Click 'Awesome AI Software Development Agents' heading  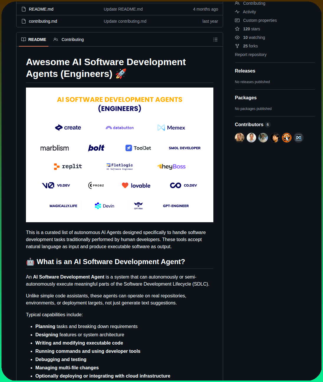pos(106,68)
